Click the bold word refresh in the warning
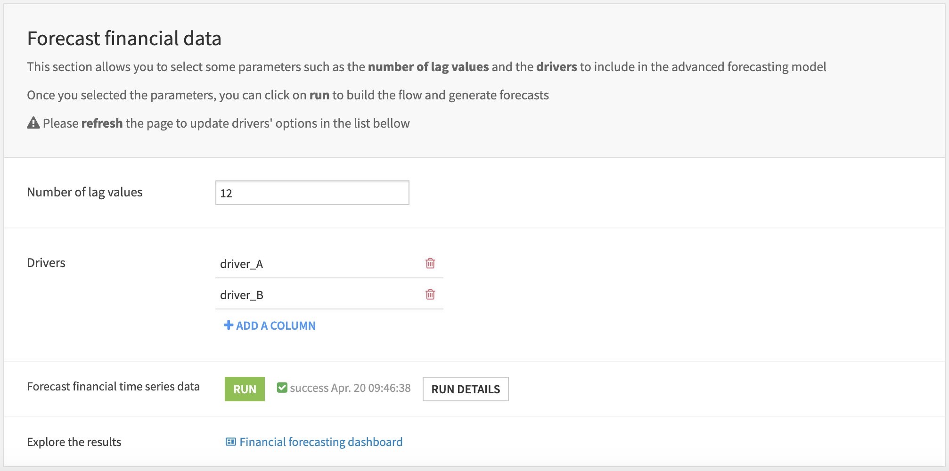Viewport: 949px width, 471px height. pyautogui.click(x=102, y=123)
